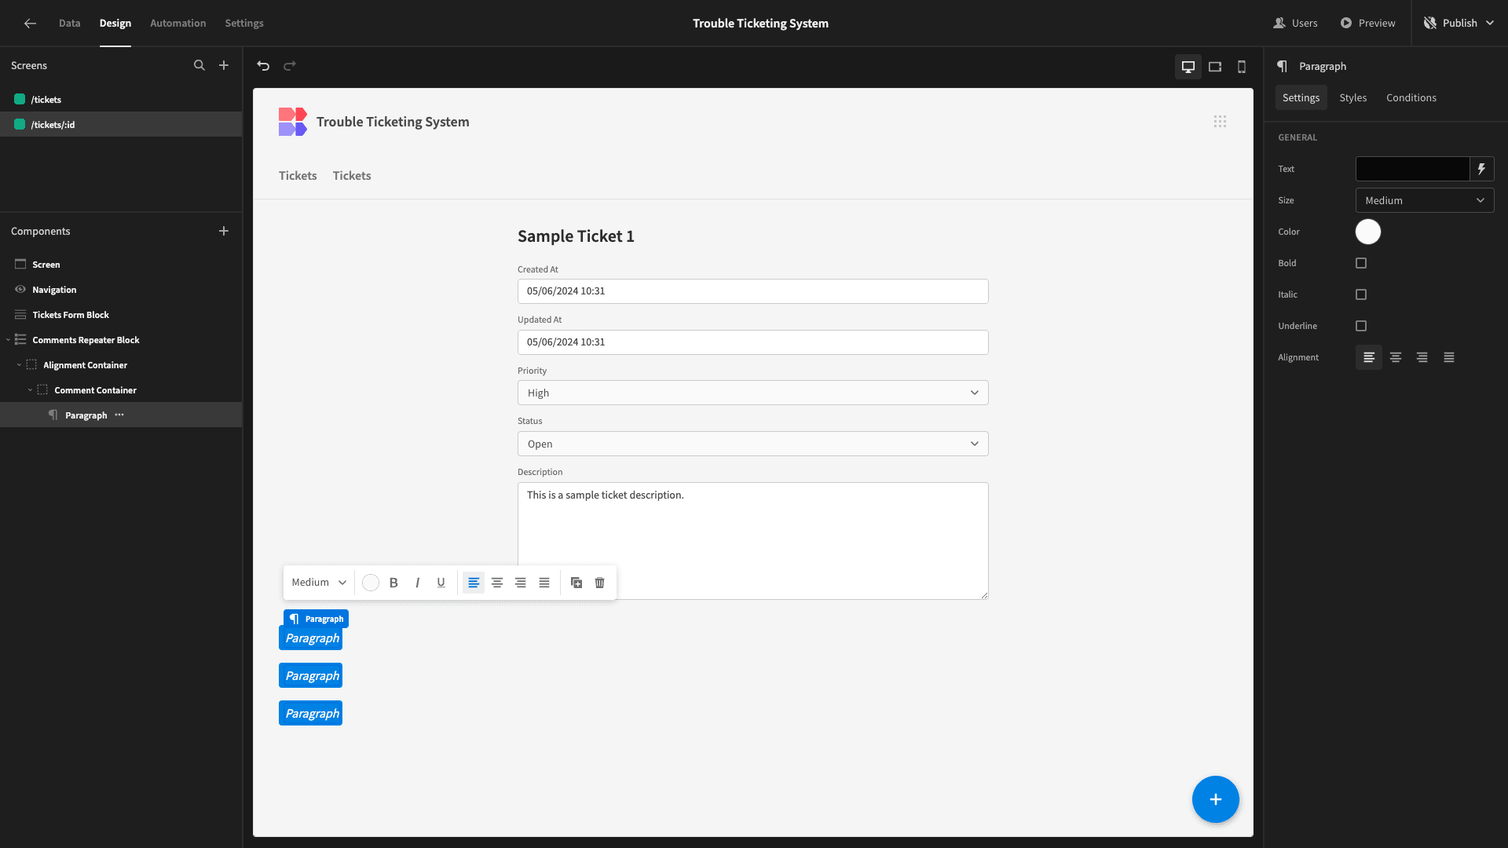Open the Color swatch in settings panel
Image resolution: width=1508 pixels, height=848 pixels.
[1367, 232]
